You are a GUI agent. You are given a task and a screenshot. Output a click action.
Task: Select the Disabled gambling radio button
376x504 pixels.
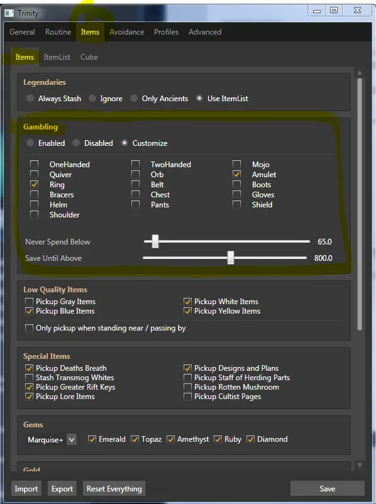click(x=76, y=143)
